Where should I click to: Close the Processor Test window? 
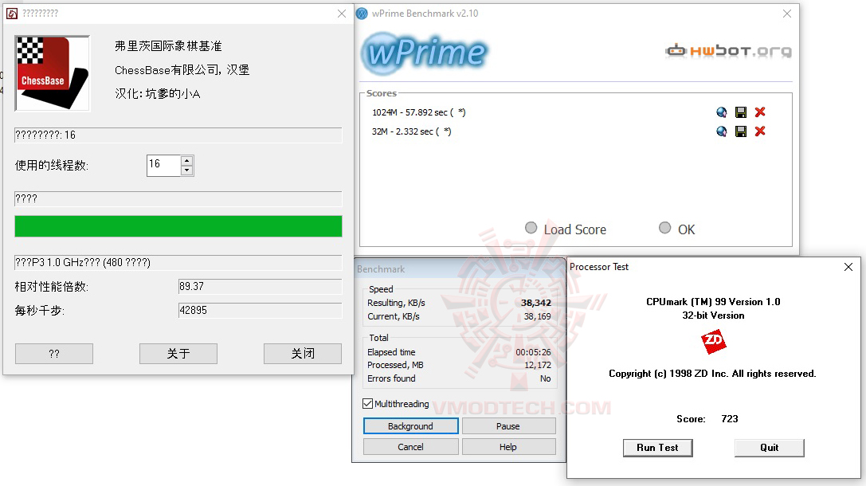coord(848,267)
